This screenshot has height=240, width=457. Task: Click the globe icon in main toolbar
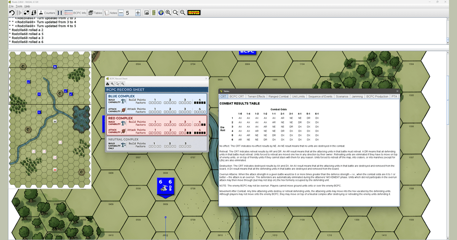161,13
